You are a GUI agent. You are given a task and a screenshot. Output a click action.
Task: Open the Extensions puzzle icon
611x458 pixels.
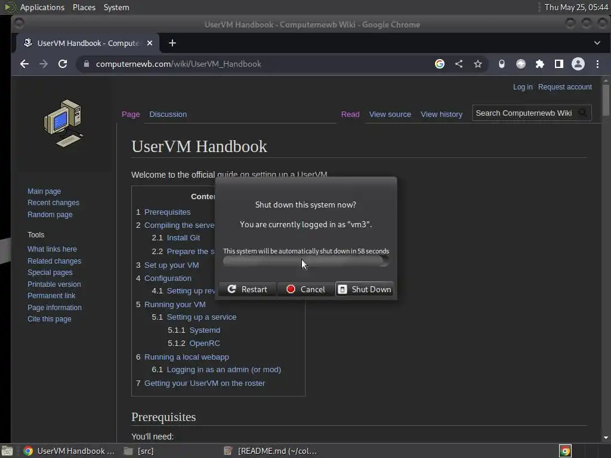539,64
